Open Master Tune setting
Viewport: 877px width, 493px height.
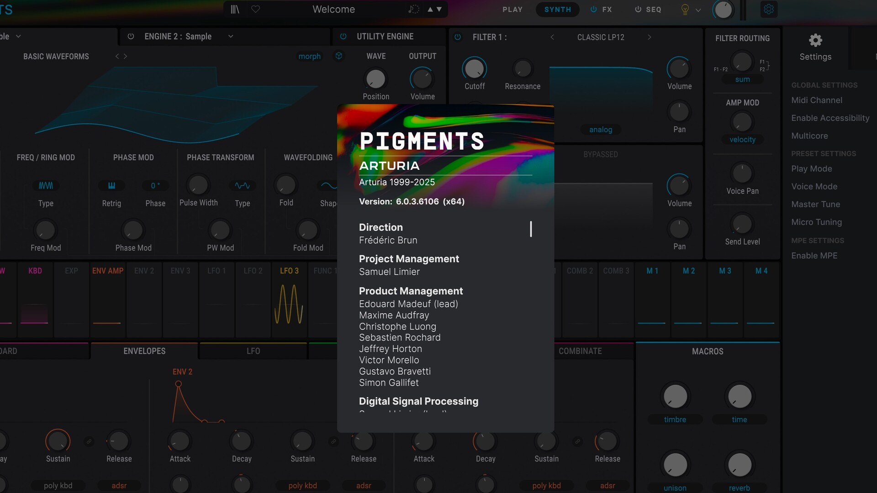(815, 204)
